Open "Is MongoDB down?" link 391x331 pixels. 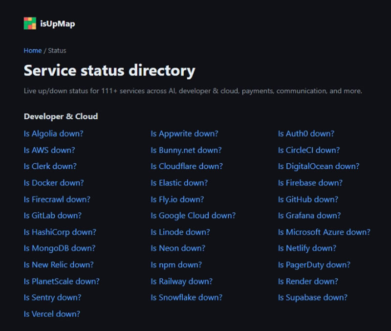click(59, 248)
